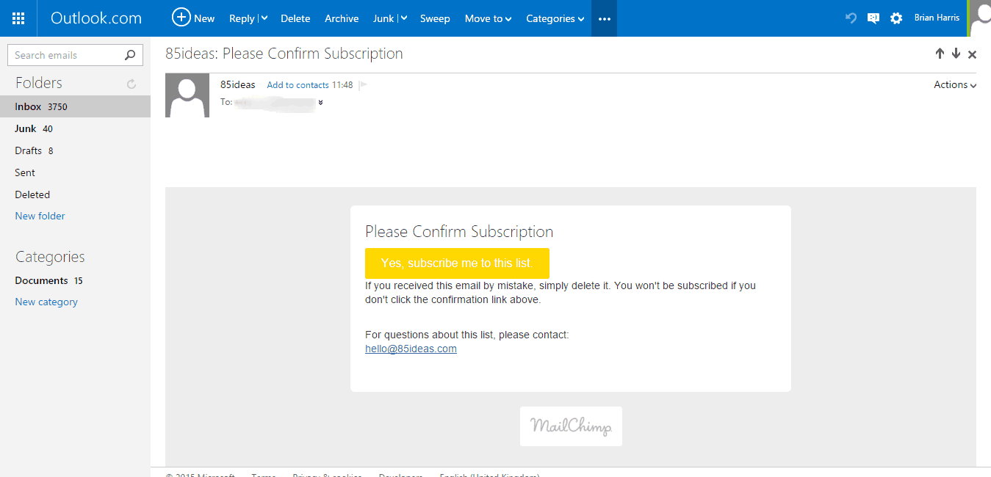Click the MailChimp logo
The width and height of the screenshot is (991, 477).
[x=571, y=426]
